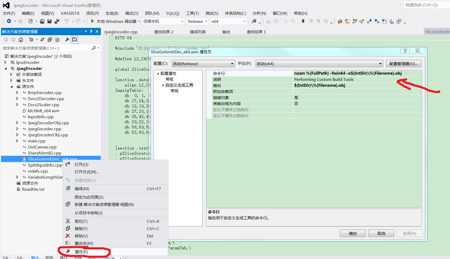Open debugger target dropdown arrow
Viewport: 450px width, 259px height.
point(139,21)
